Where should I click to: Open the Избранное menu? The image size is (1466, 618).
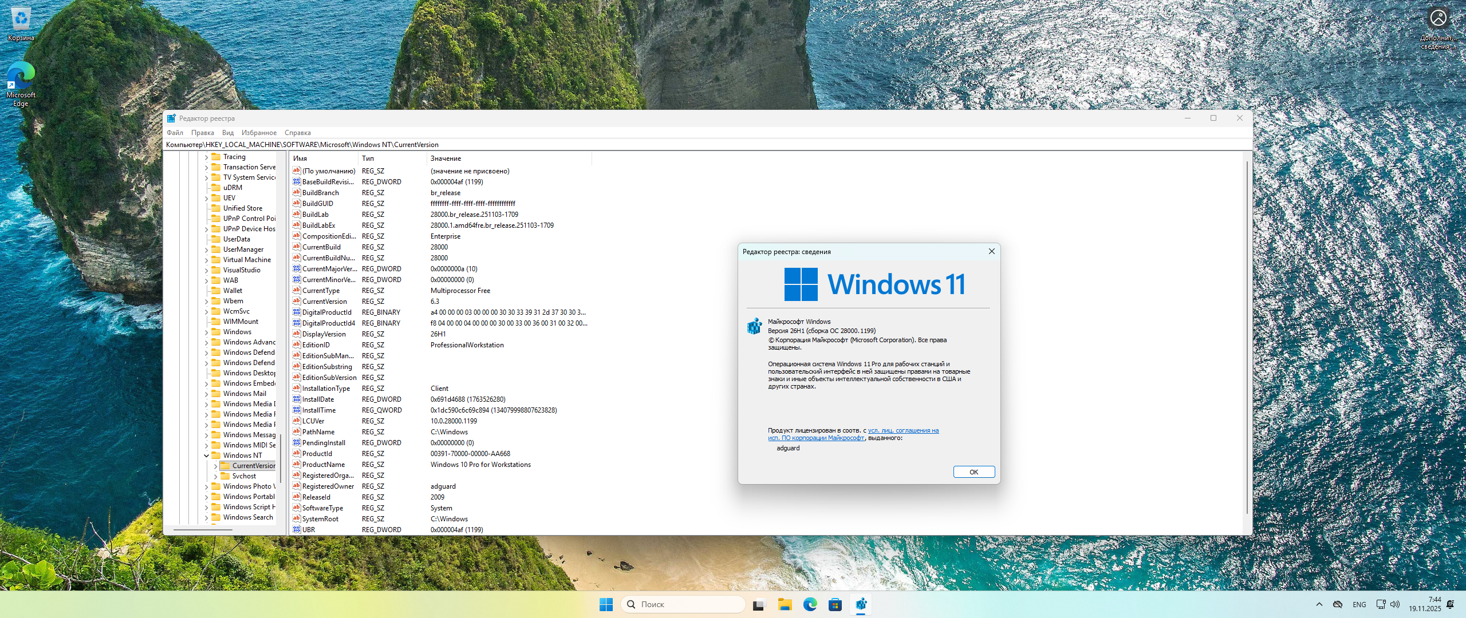point(259,133)
